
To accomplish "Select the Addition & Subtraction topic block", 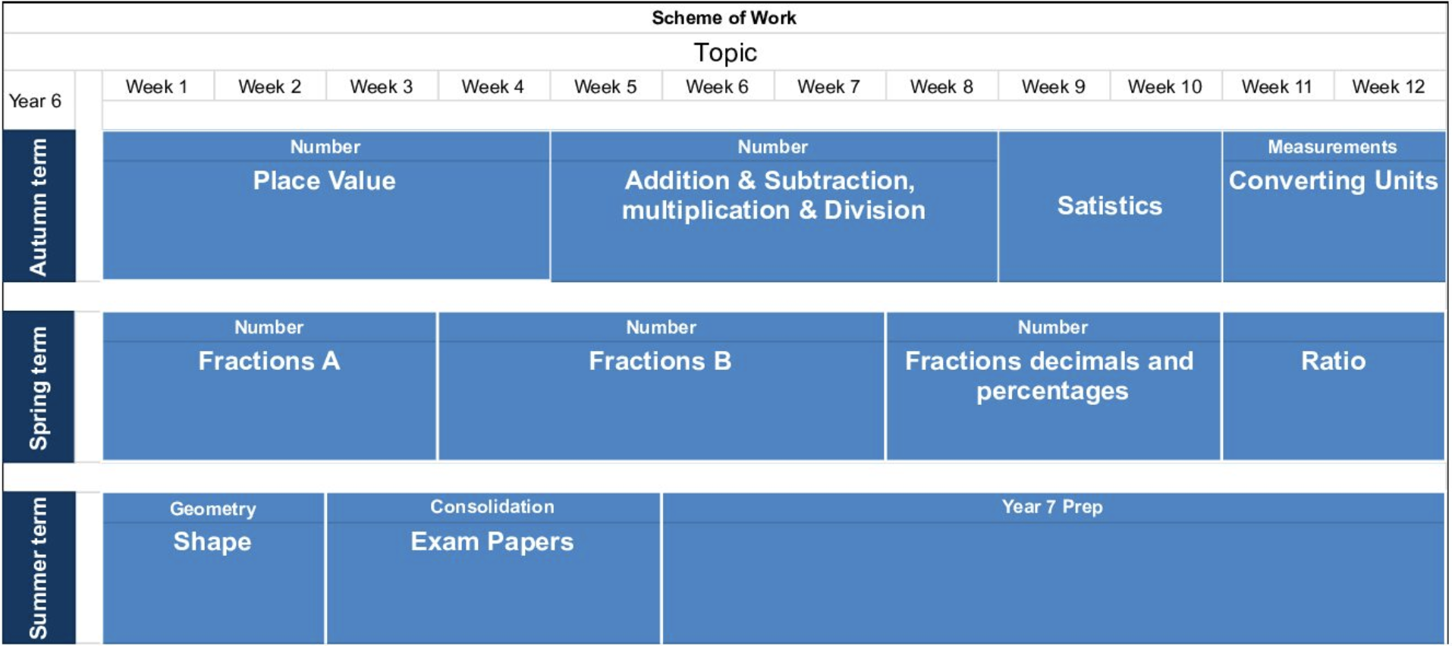I will click(772, 195).
